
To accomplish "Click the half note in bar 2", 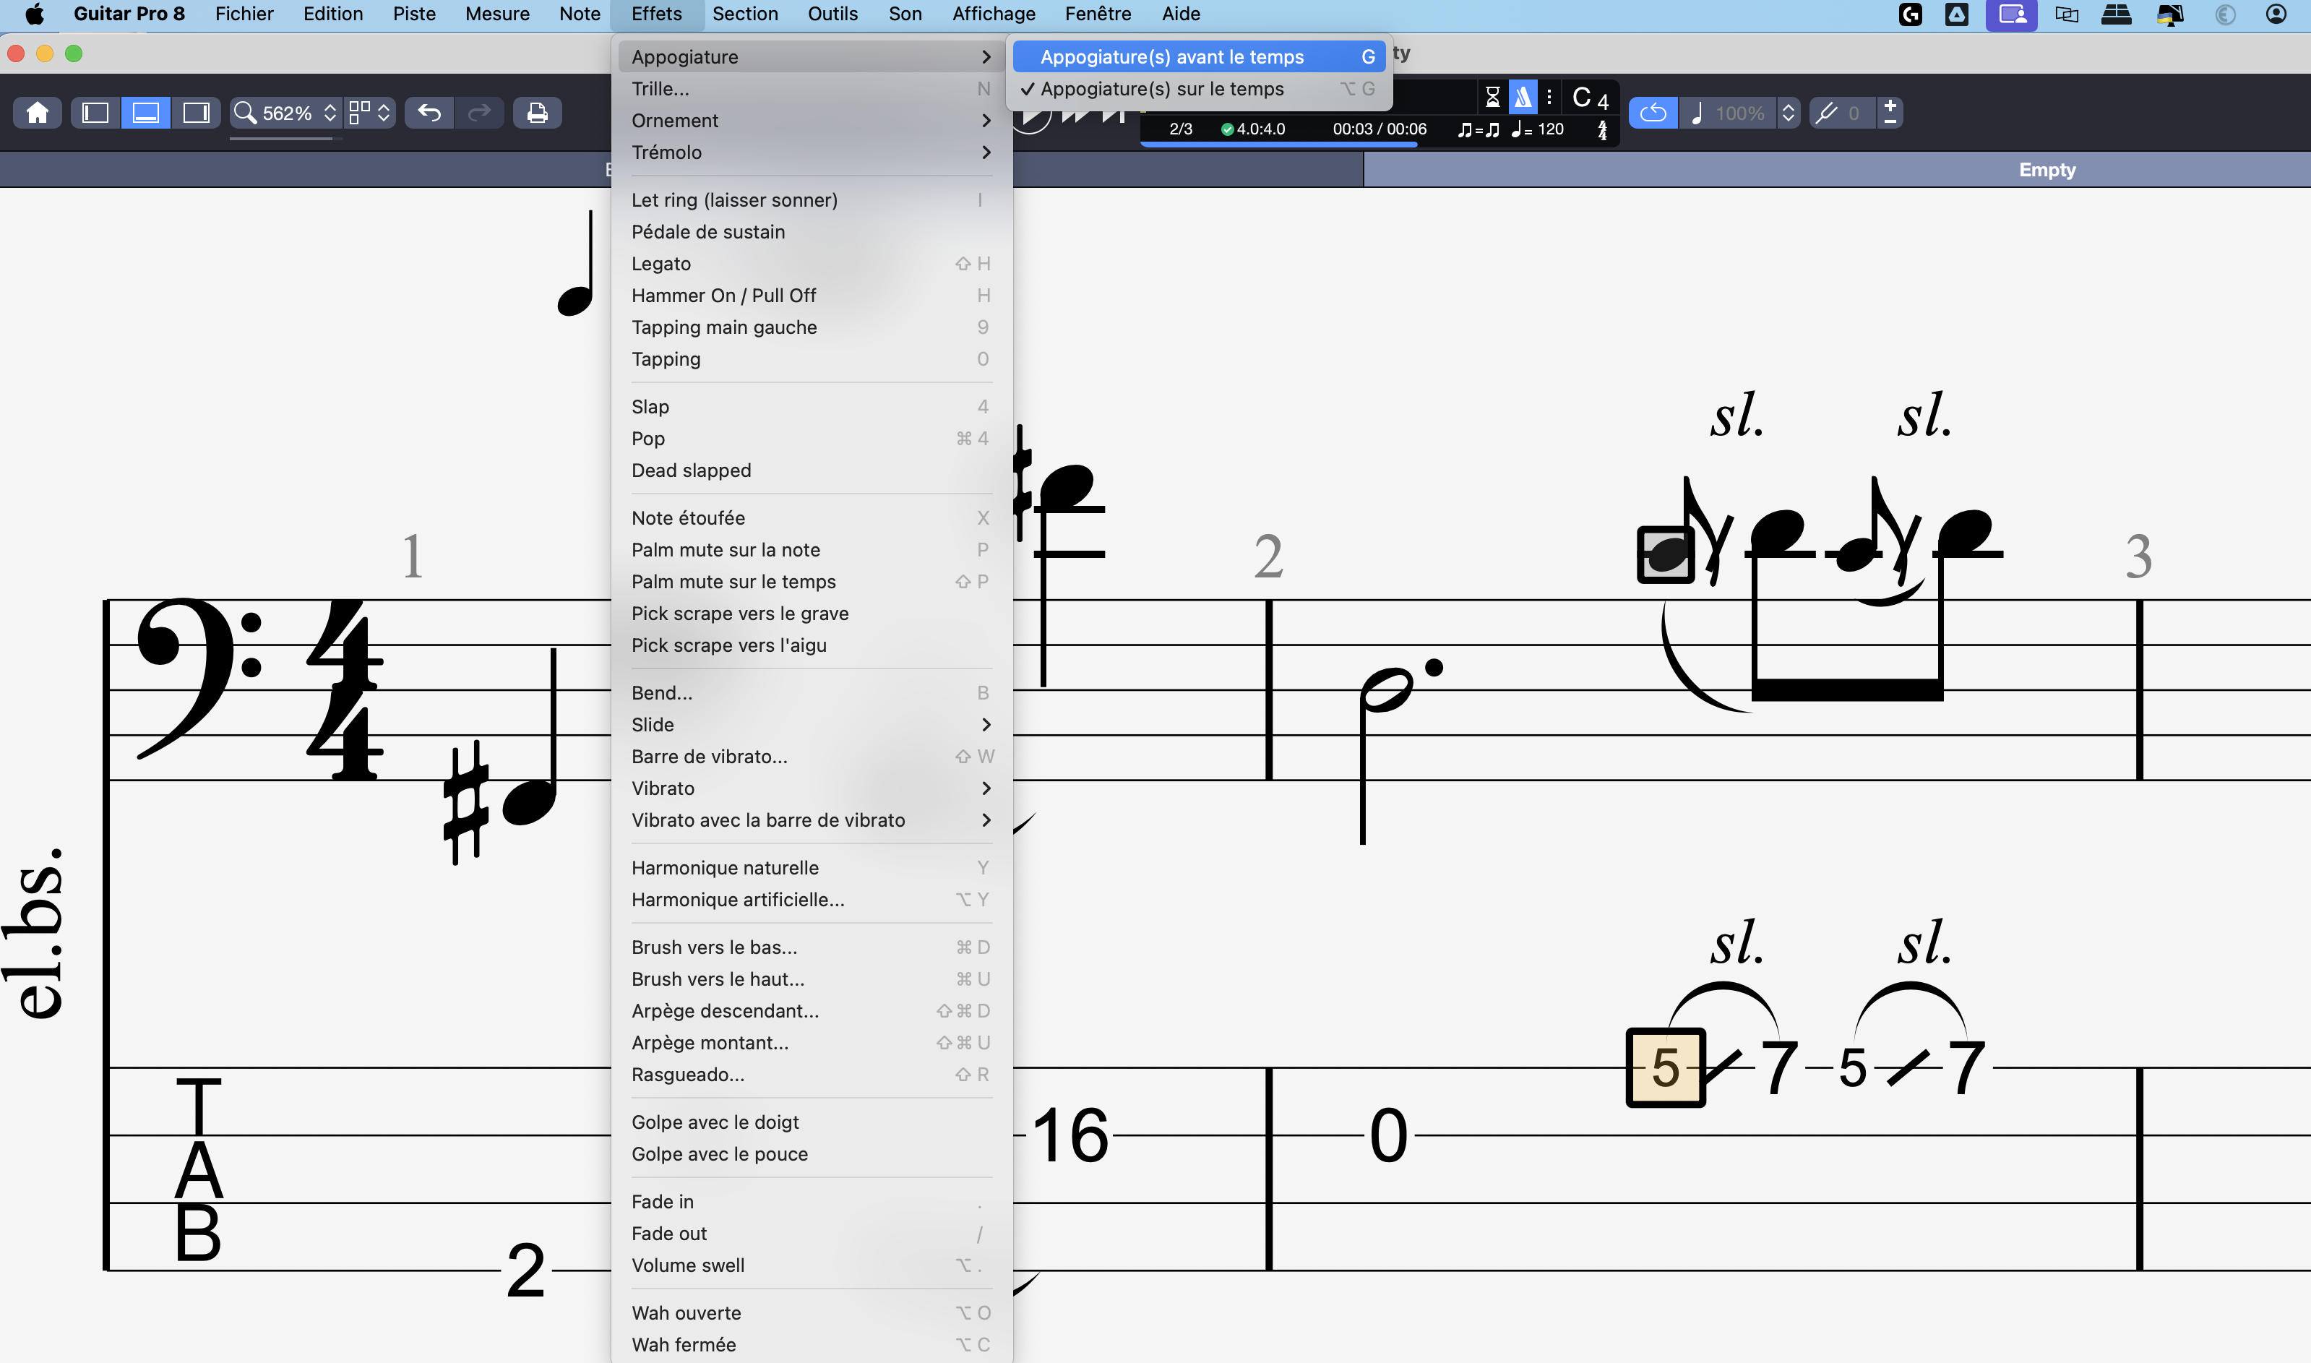I will (x=1387, y=689).
